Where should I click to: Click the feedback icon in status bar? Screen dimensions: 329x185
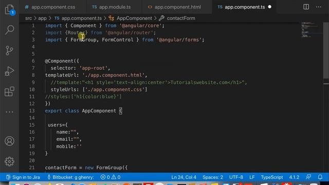tap(308, 177)
